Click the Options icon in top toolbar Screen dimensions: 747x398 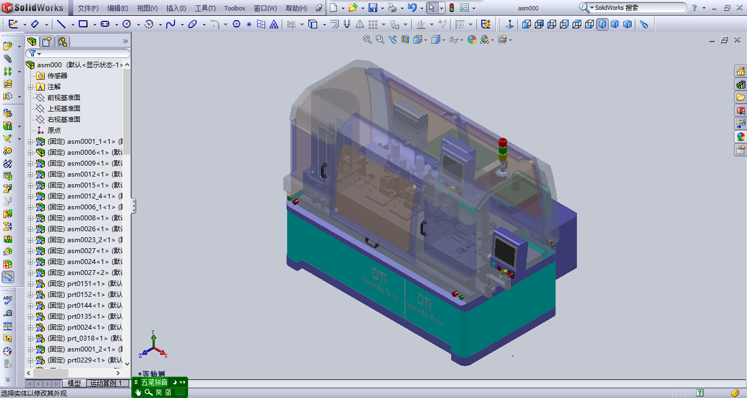tap(465, 8)
